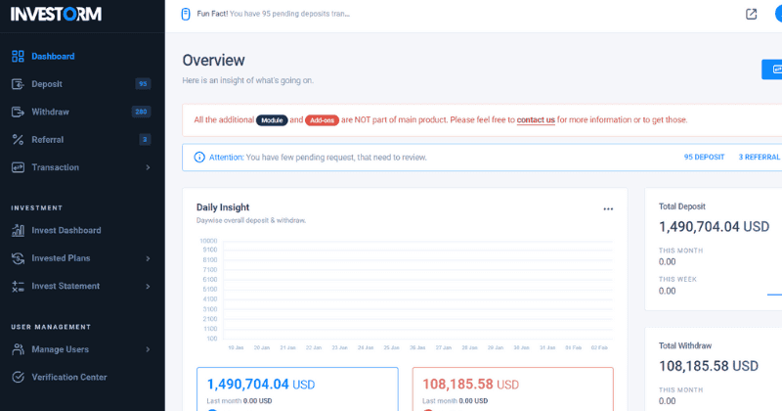Click the Referral percent icon
This screenshot has height=411, width=782.
18,140
